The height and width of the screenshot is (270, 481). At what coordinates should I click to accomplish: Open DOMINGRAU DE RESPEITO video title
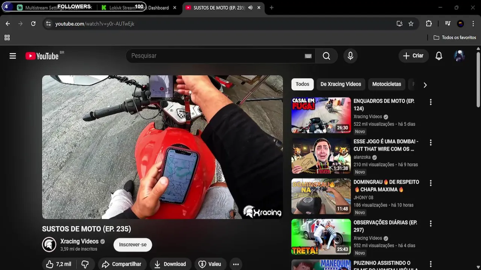pyautogui.click(x=386, y=186)
